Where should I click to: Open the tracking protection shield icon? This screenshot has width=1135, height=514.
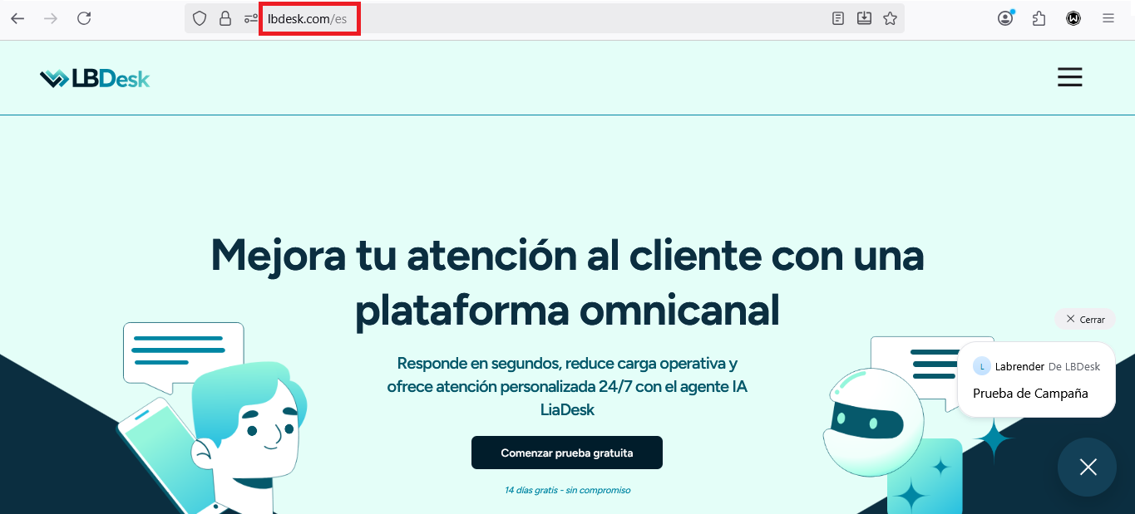[200, 18]
